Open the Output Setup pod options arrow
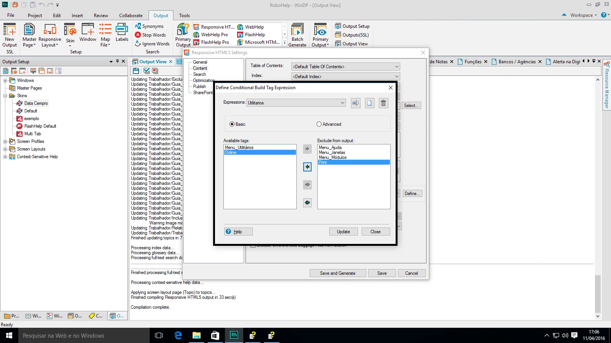 (x=111, y=61)
